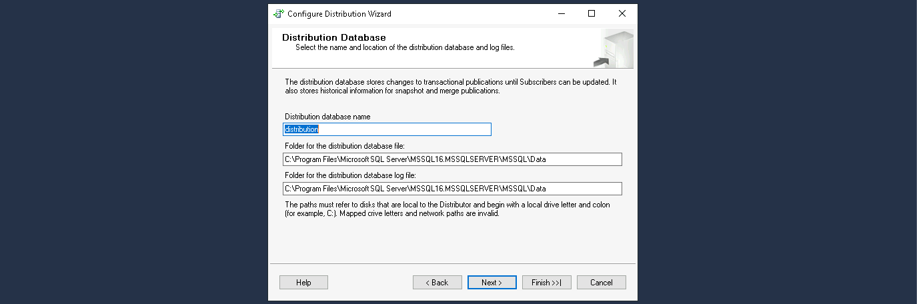Proceed by pressing the Next button
Viewport: 917px width, 304px height.
point(492,283)
